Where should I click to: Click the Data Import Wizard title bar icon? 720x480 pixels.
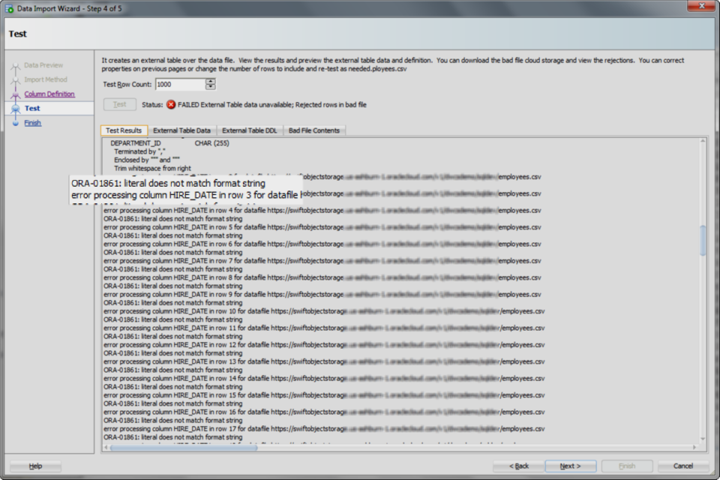click(7, 7)
